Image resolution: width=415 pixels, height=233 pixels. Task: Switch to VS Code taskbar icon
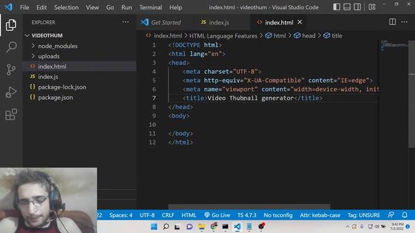click(237, 227)
